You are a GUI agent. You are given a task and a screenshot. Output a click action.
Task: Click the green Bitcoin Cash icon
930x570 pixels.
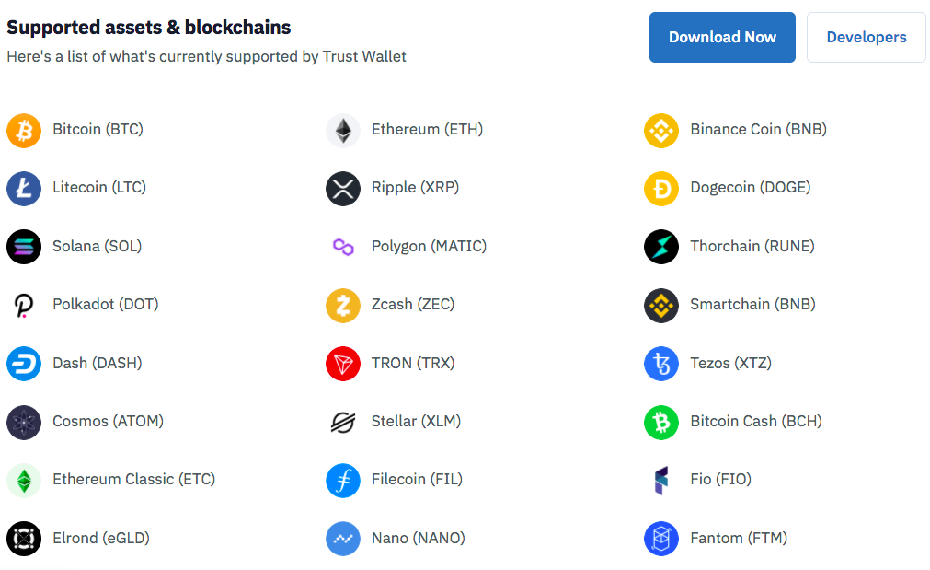(661, 422)
